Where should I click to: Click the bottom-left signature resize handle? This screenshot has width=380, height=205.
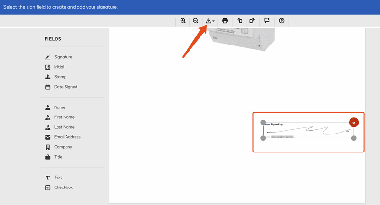[x=263, y=138]
